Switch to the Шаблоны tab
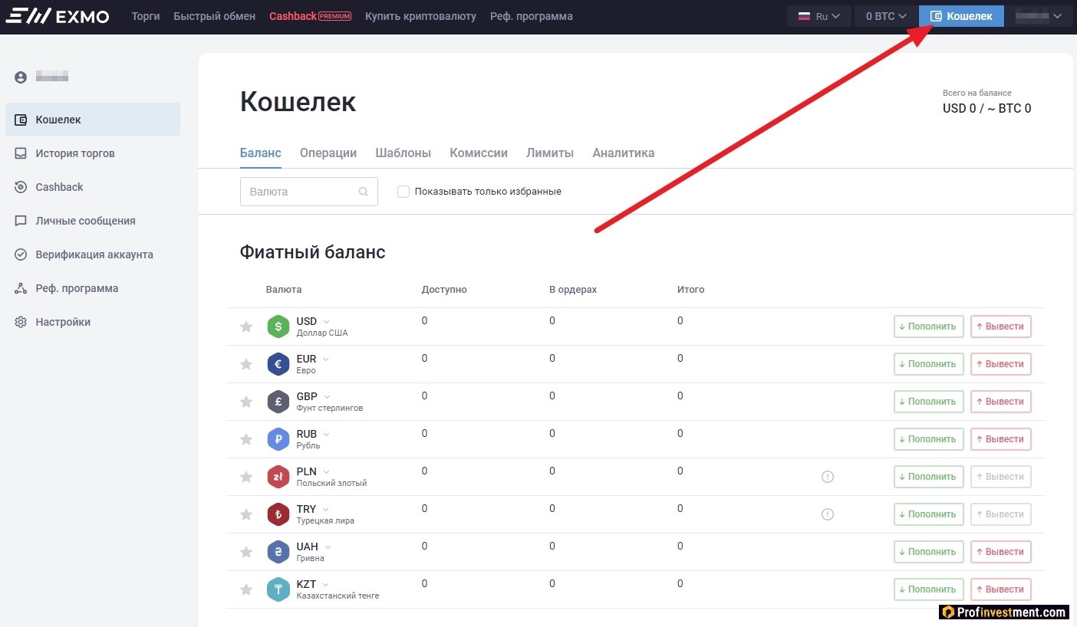This screenshot has width=1077, height=627. click(403, 153)
